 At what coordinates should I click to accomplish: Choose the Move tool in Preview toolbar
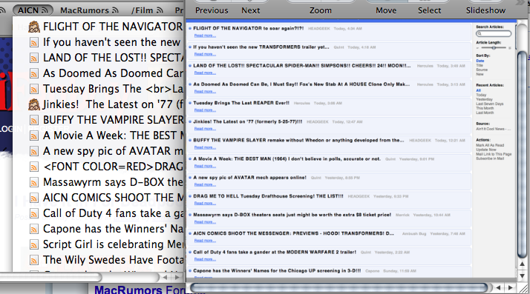(x=386, y=10)
